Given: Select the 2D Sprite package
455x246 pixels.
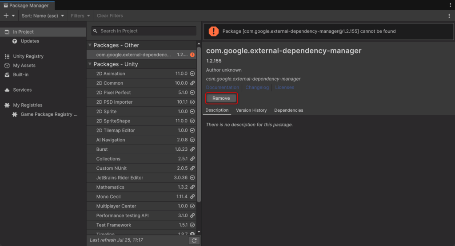Looking at the screenshot, I should [142, 111].
